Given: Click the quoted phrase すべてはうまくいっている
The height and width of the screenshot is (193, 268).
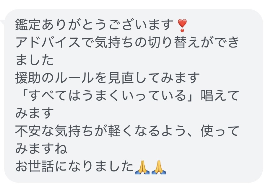Looking at the screenshot, I should (107, 96).
